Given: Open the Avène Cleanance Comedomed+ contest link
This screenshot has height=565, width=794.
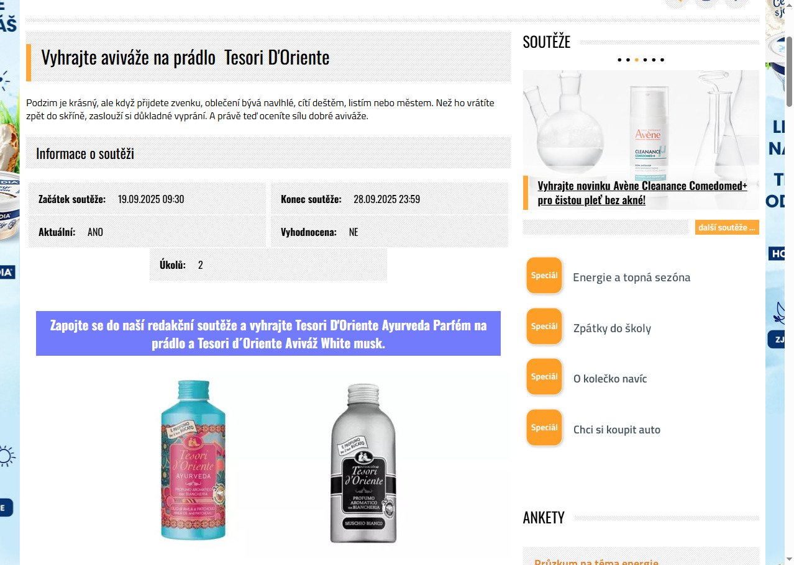Looking at the screenshot, I should 642,192.
